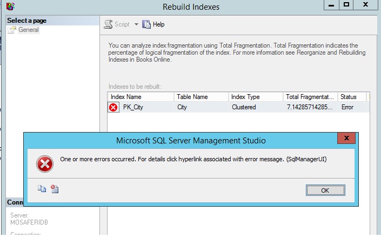381x237 pixels.
Task: Sort by Table Name column header
Action: point(201,97)
